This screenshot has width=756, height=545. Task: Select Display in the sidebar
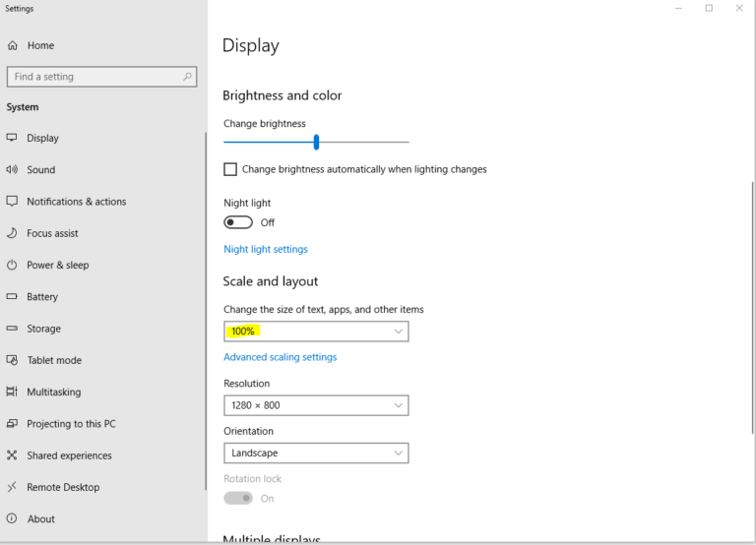[42, 138]
